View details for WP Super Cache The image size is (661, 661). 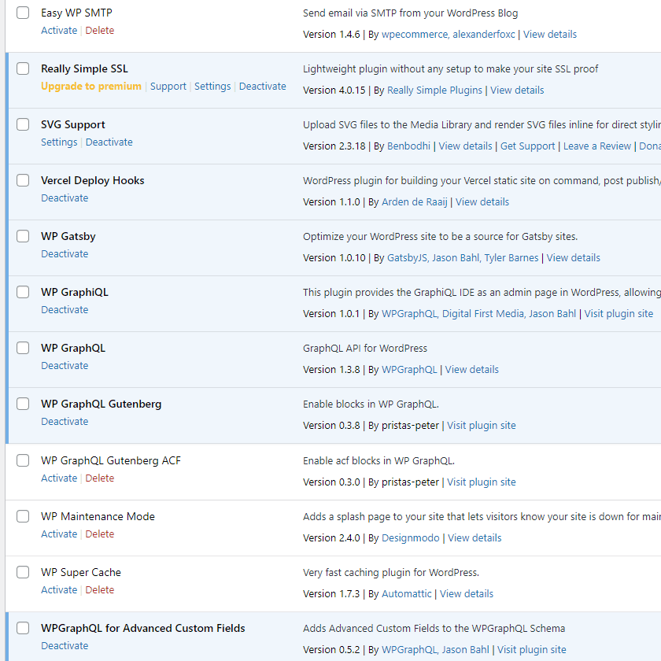pyautogui.click(x=466, y=593)
